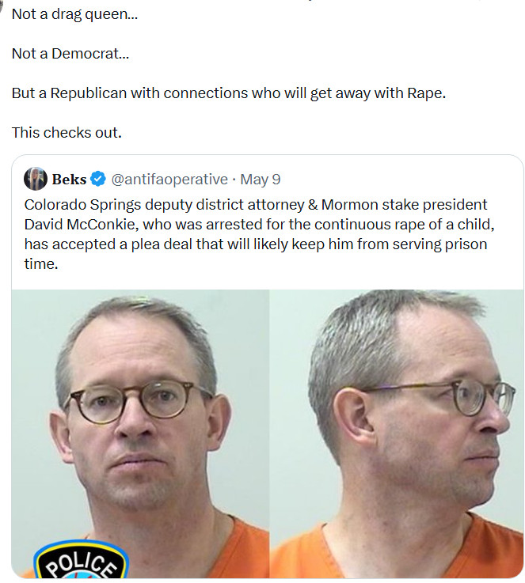Click the 'This checks out.' line
The height and width of the screenshot is (583, 525).
click(x=67, y=132)
